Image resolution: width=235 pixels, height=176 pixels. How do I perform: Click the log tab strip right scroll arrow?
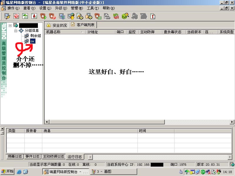230,157
